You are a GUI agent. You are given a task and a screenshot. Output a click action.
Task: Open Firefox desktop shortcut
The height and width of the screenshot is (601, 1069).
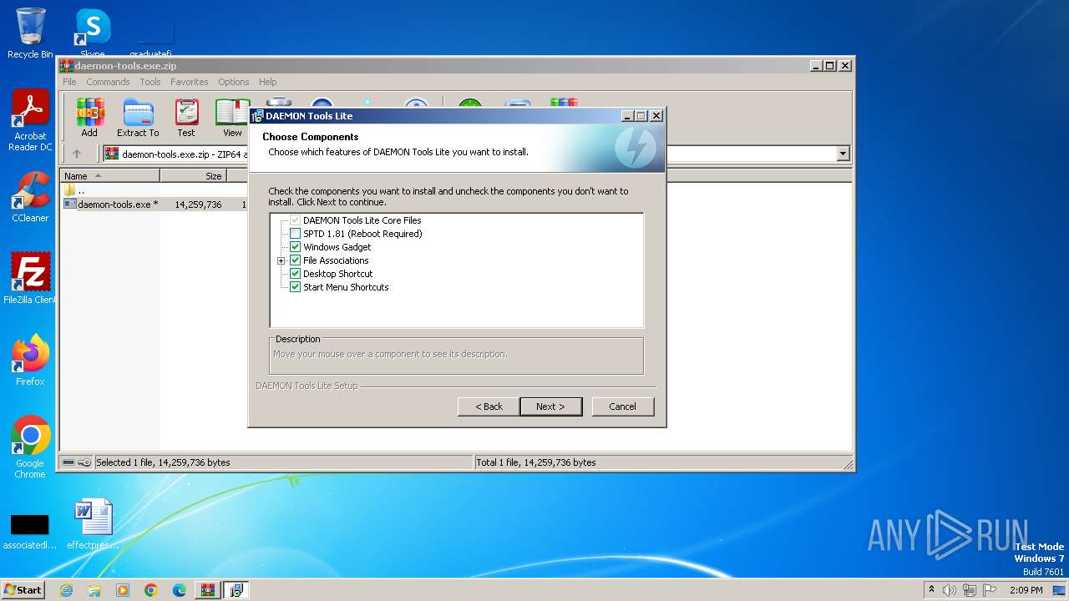click(30, 361)
